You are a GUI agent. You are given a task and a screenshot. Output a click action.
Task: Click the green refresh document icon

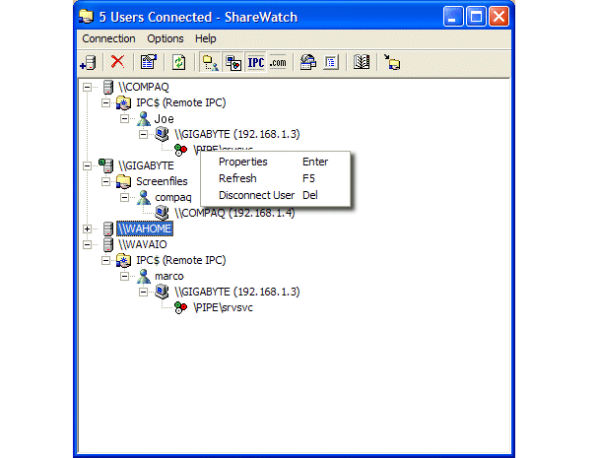[x=179, y=62]
